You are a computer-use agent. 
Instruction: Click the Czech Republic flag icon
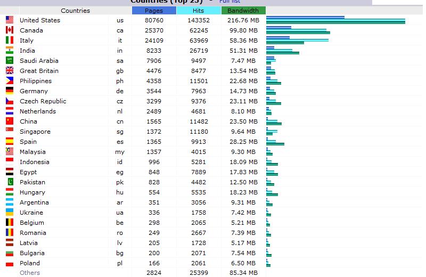[10, 101]
